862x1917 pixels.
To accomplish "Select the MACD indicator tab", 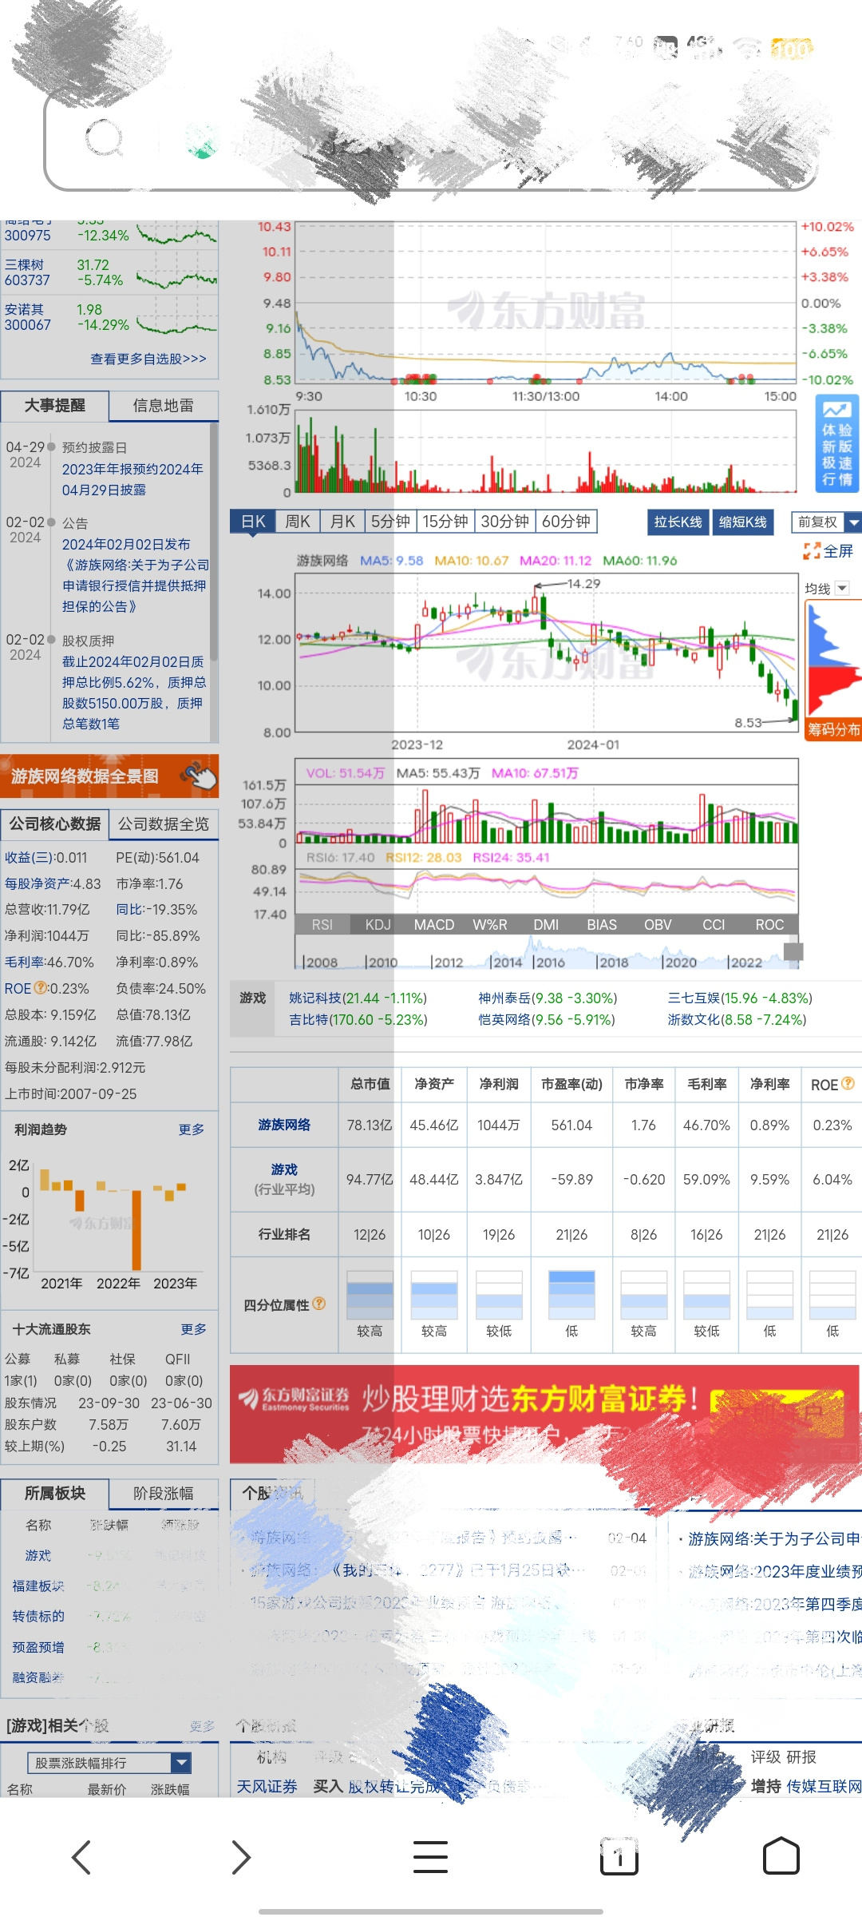I will pos(433,924).
